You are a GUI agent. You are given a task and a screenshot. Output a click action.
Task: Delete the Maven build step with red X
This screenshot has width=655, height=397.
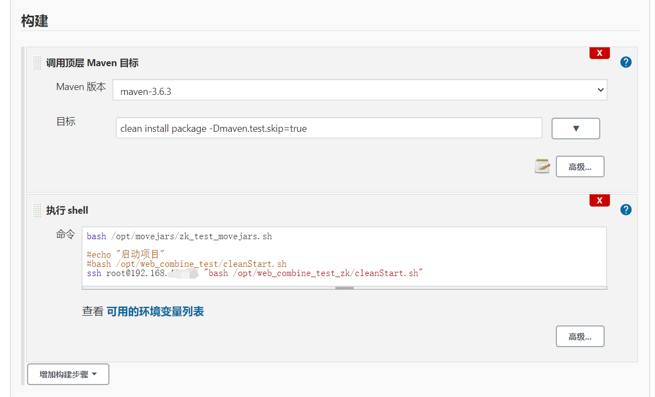pos(599,53)
